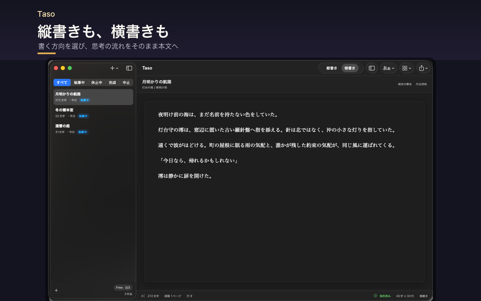
Task: Click the 272文字 character count in status bar
Action: 153,296
